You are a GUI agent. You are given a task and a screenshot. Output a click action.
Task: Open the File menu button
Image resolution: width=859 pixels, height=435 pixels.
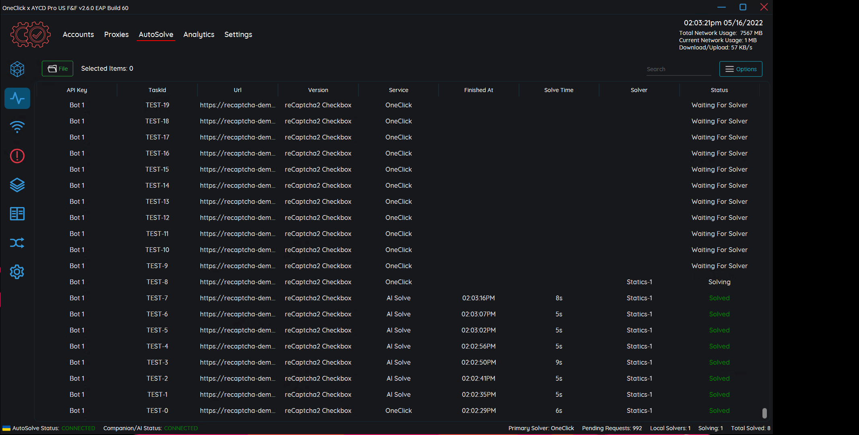58,69
